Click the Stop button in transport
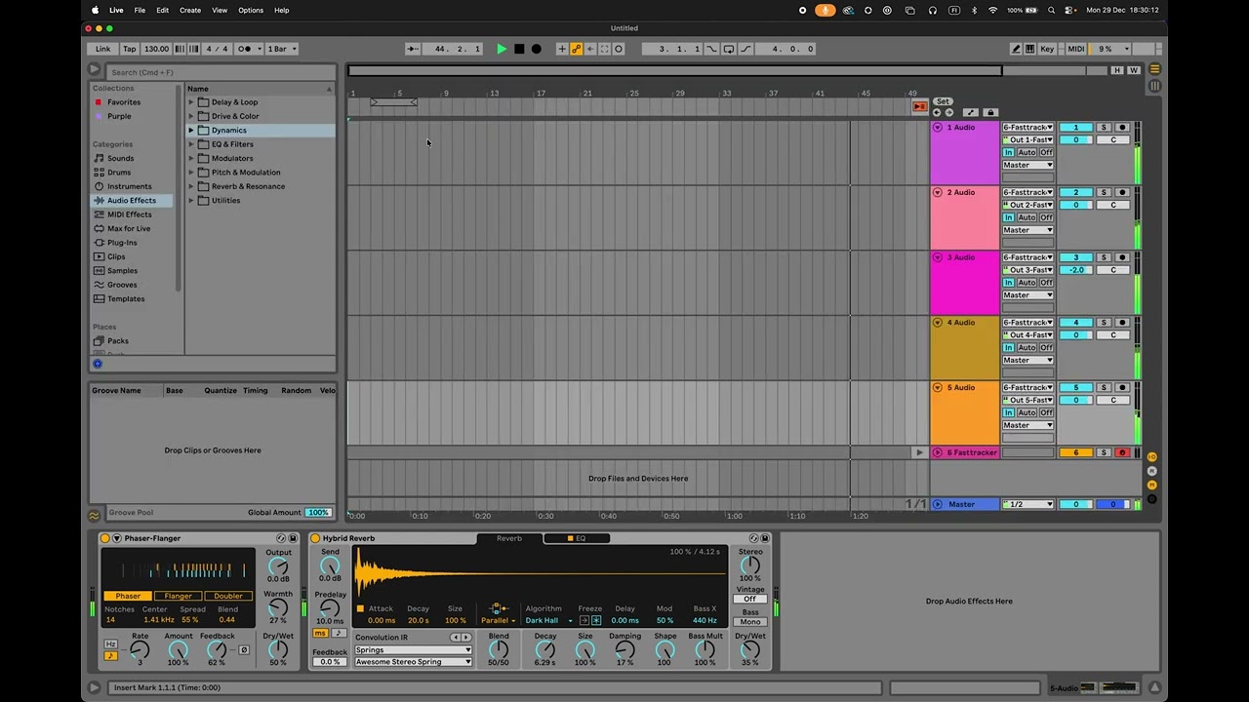 pos(519,49)
